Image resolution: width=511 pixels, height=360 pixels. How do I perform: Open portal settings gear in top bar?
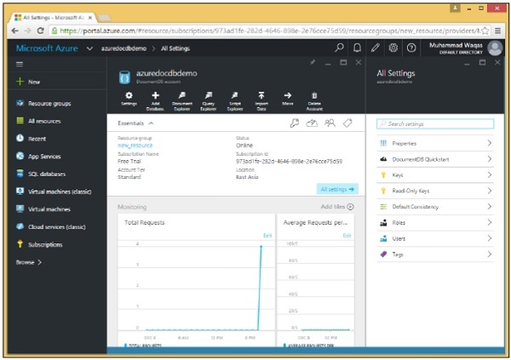pyautogui.click(x=393, y=48)
